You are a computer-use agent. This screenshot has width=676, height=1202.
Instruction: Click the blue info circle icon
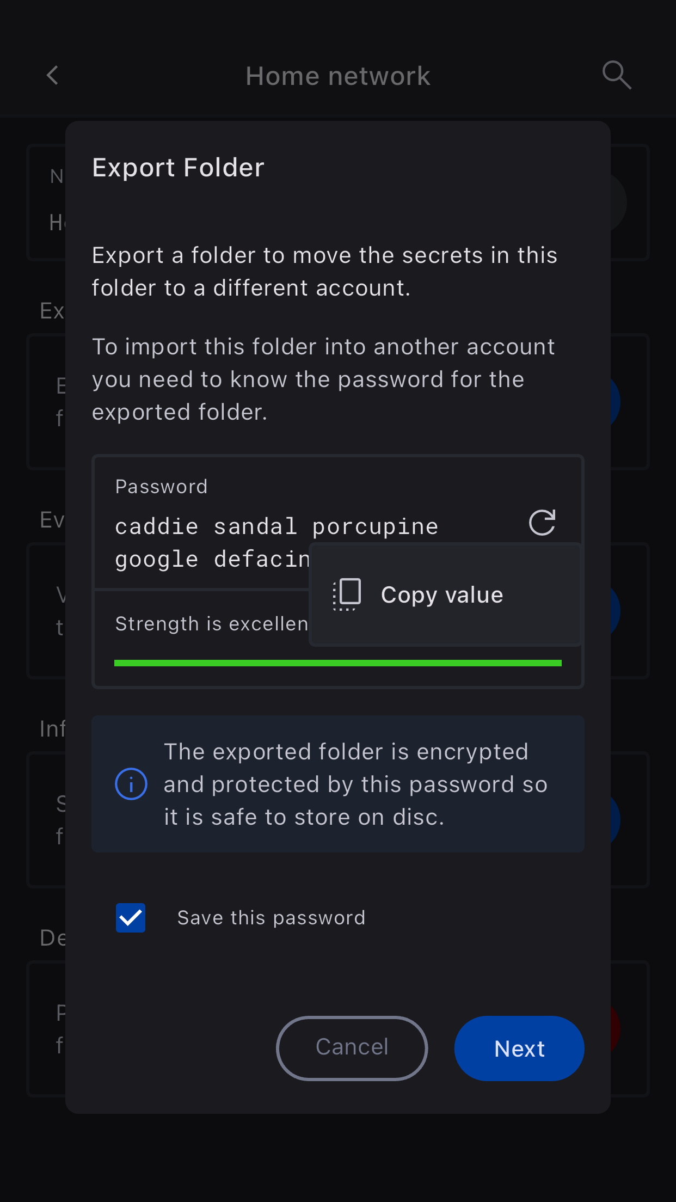[x=131, y=784]
